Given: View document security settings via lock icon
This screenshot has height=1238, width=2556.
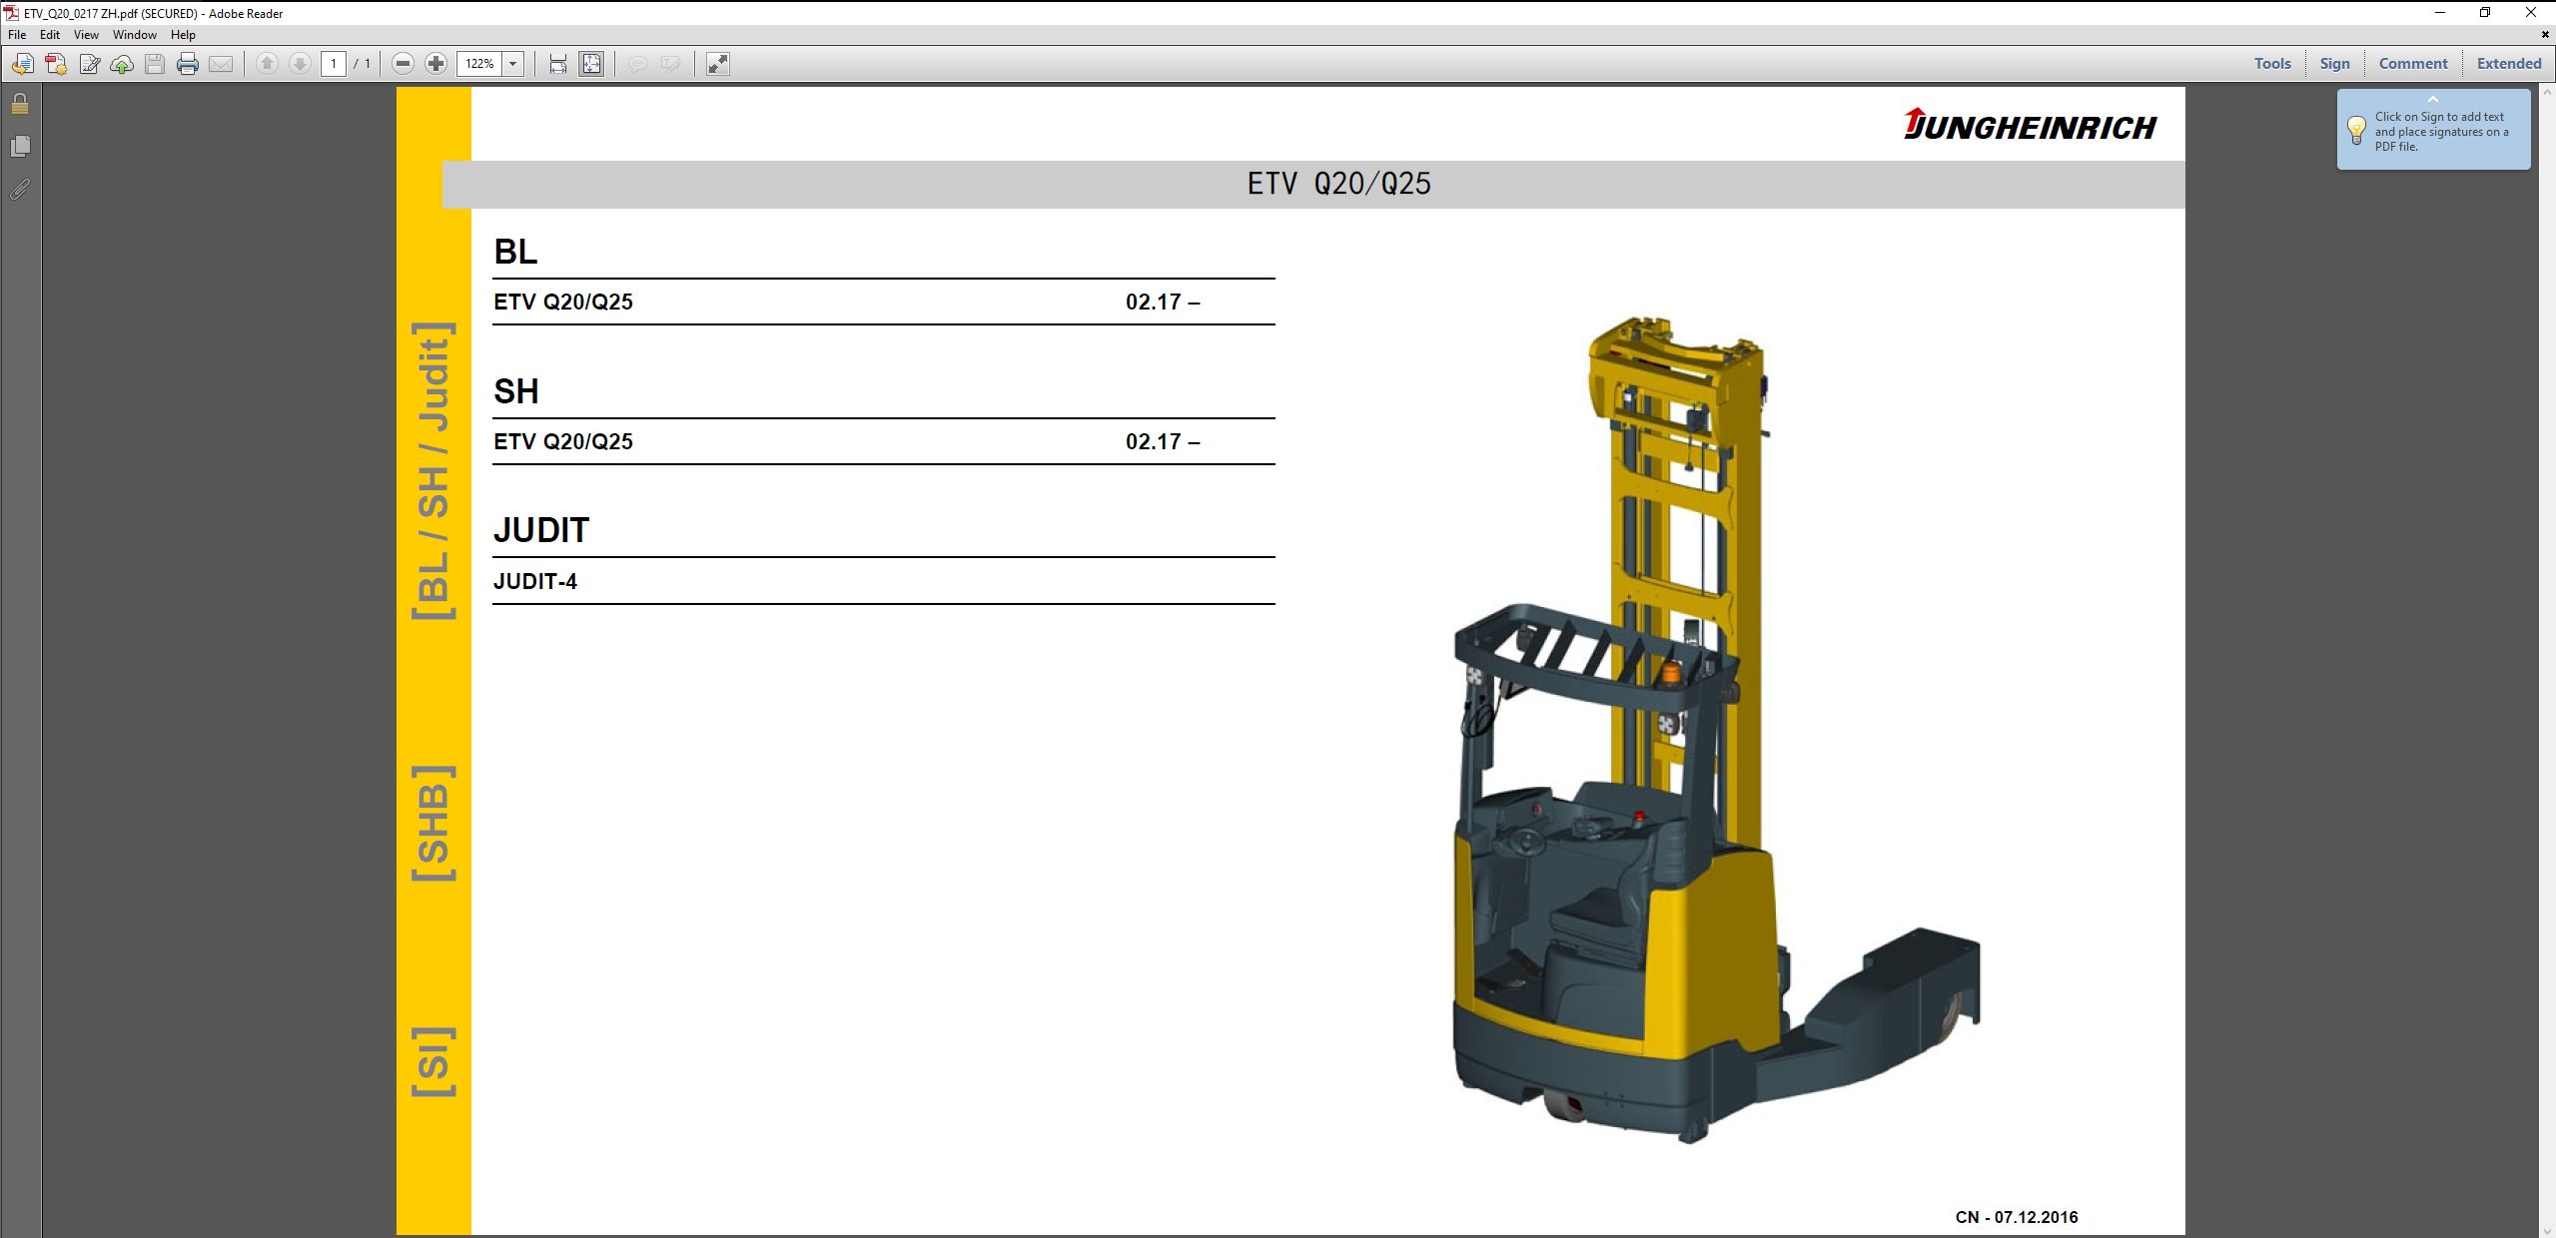Looking at the screenshot, I should pos(18,103).
